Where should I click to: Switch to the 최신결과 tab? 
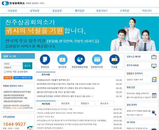tap(65, 103)
